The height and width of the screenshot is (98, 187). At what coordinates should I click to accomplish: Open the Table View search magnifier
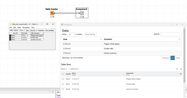(x=177, y=69)
